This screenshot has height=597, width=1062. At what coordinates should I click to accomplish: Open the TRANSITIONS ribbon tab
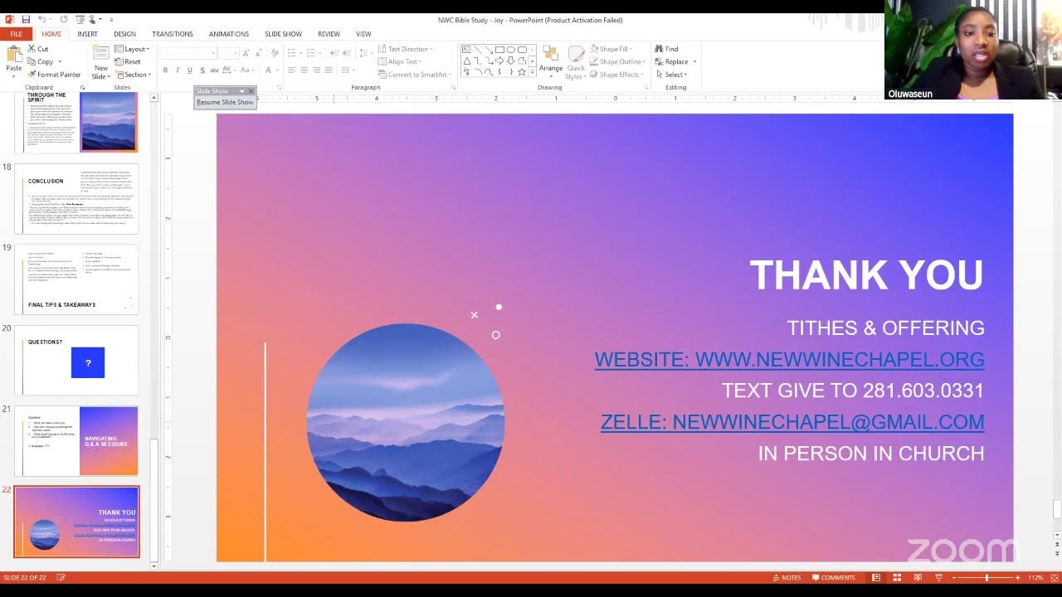(x=172, y=34)
